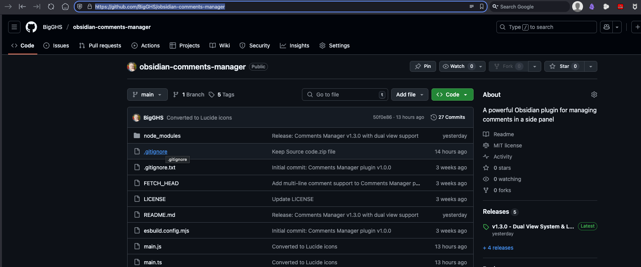Open the LICENSE file

[155, 199]
